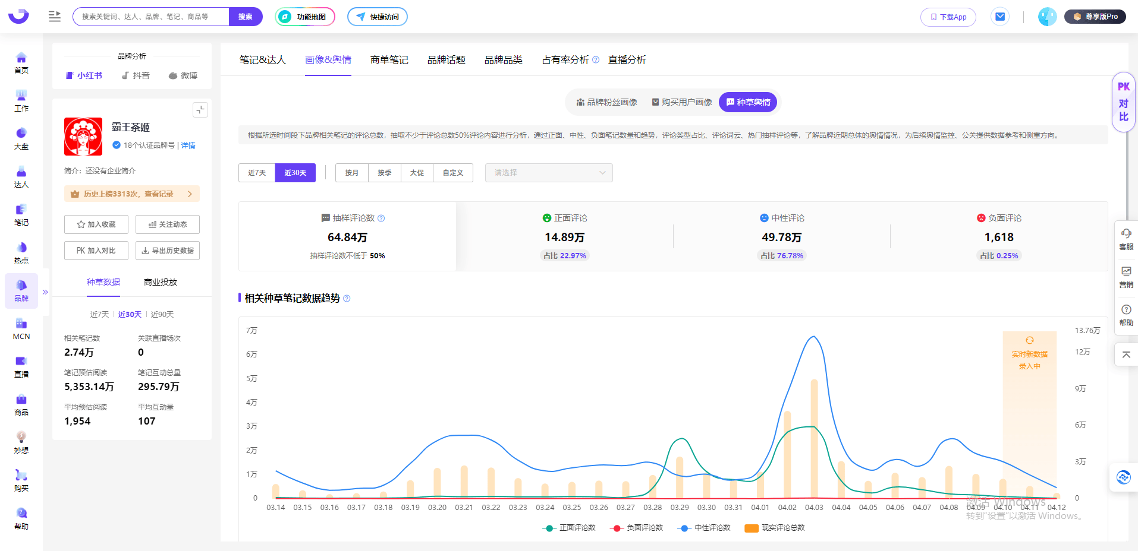
Task: Open 营销 marketing icon on right
Action: (1126, 277)
